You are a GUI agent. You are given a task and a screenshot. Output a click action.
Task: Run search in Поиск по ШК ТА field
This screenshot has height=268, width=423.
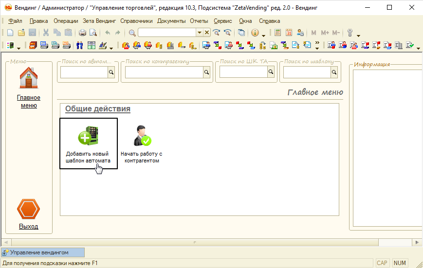[x=271, y=72]
